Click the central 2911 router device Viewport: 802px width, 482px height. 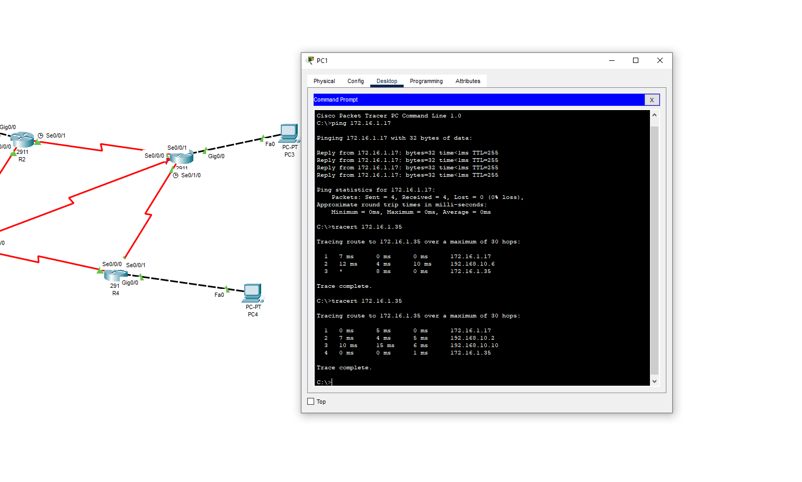click(181, 157)
